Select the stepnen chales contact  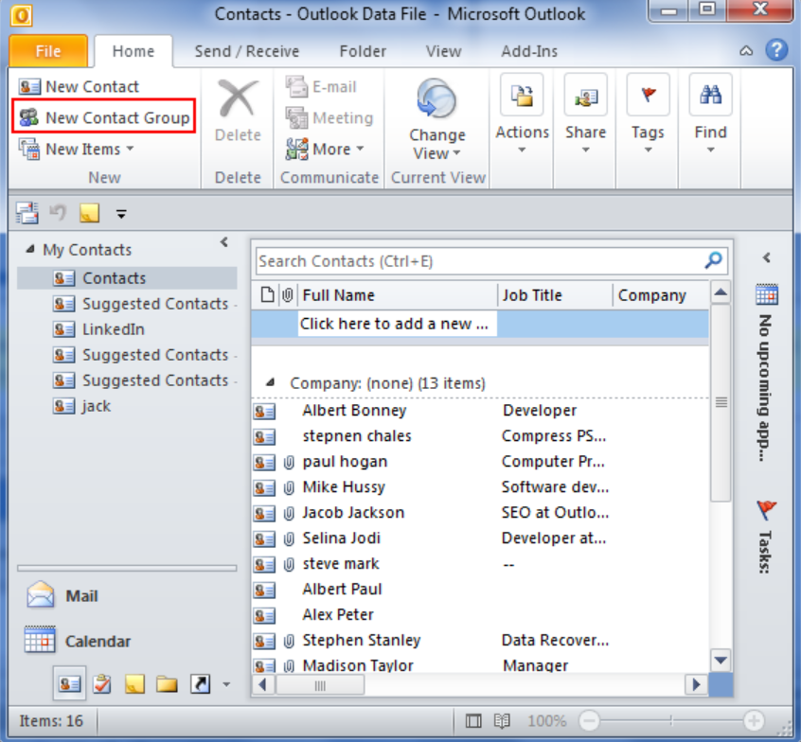click(480, 436)
